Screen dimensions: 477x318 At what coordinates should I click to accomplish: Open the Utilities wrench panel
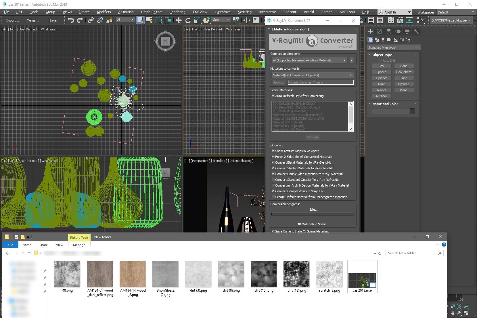pos(416,32)
